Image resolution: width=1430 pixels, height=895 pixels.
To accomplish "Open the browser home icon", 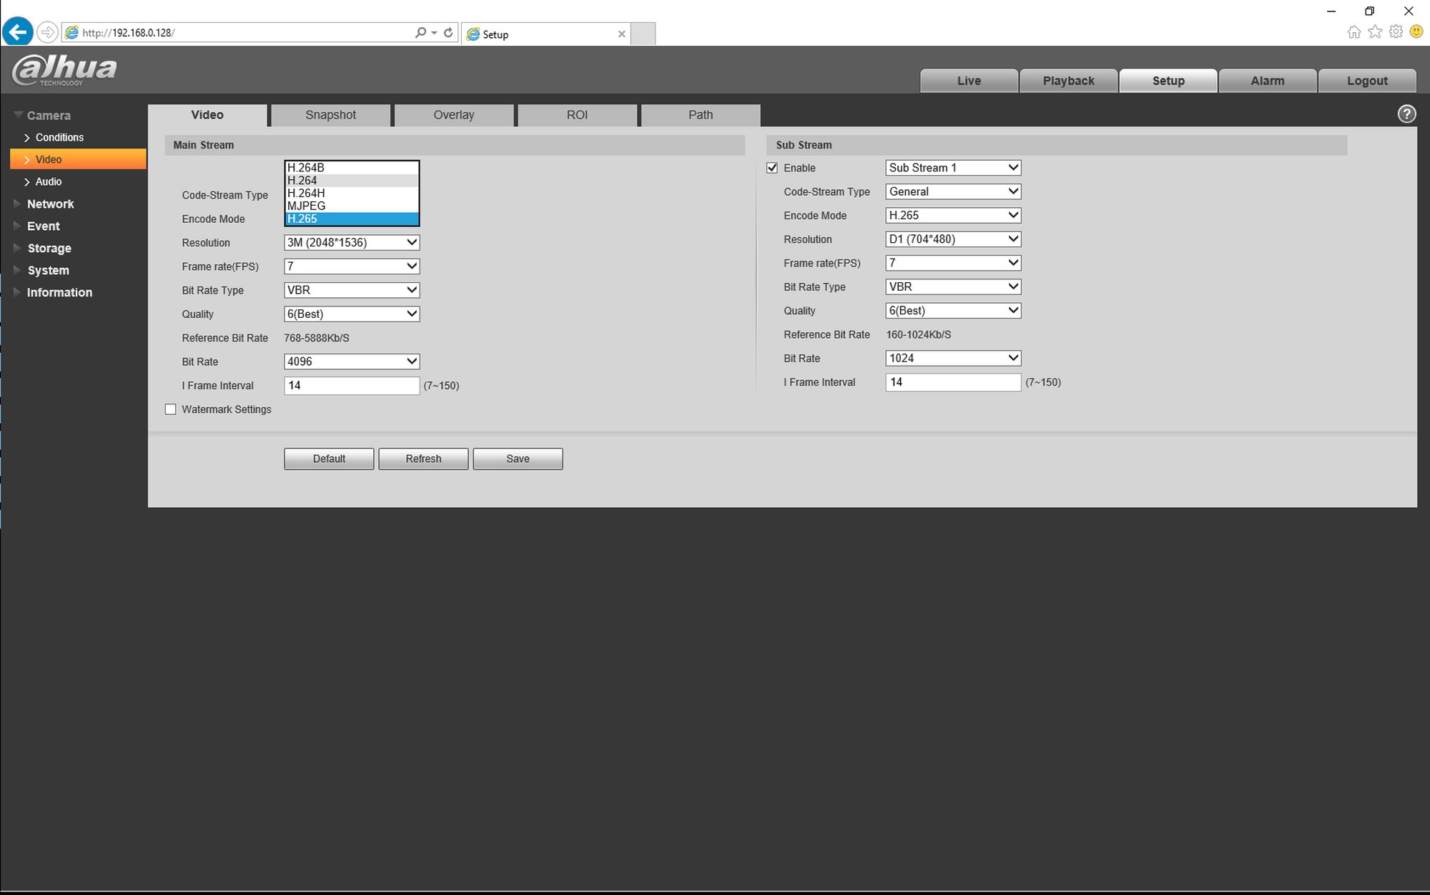I will [x=1353, y=32].
